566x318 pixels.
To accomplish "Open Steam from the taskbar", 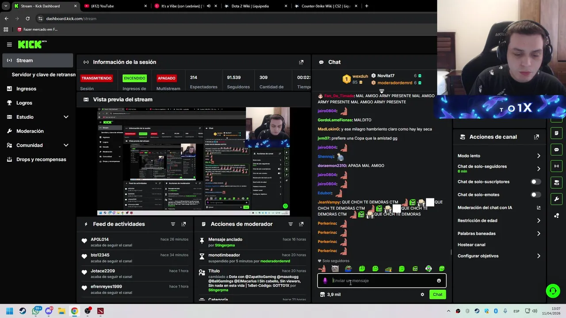I will 23,311.
